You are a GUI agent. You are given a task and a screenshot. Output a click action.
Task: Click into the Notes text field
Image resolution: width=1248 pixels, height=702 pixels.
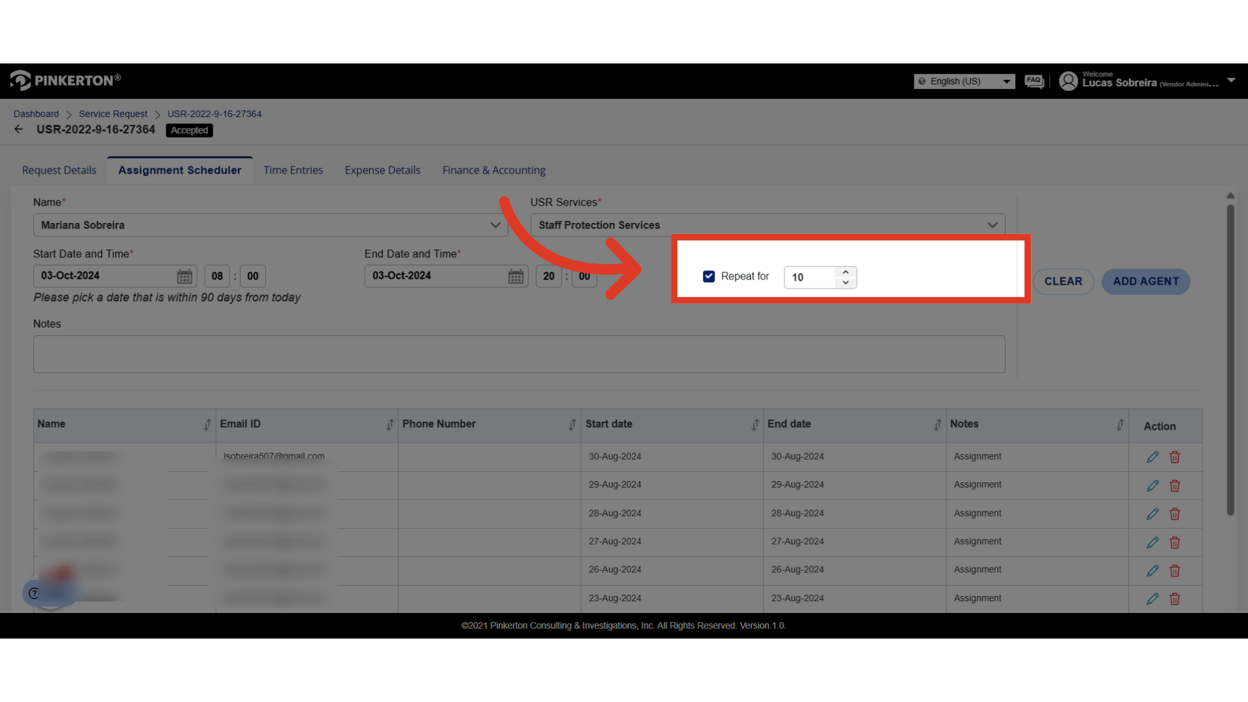tap(519, 354)
